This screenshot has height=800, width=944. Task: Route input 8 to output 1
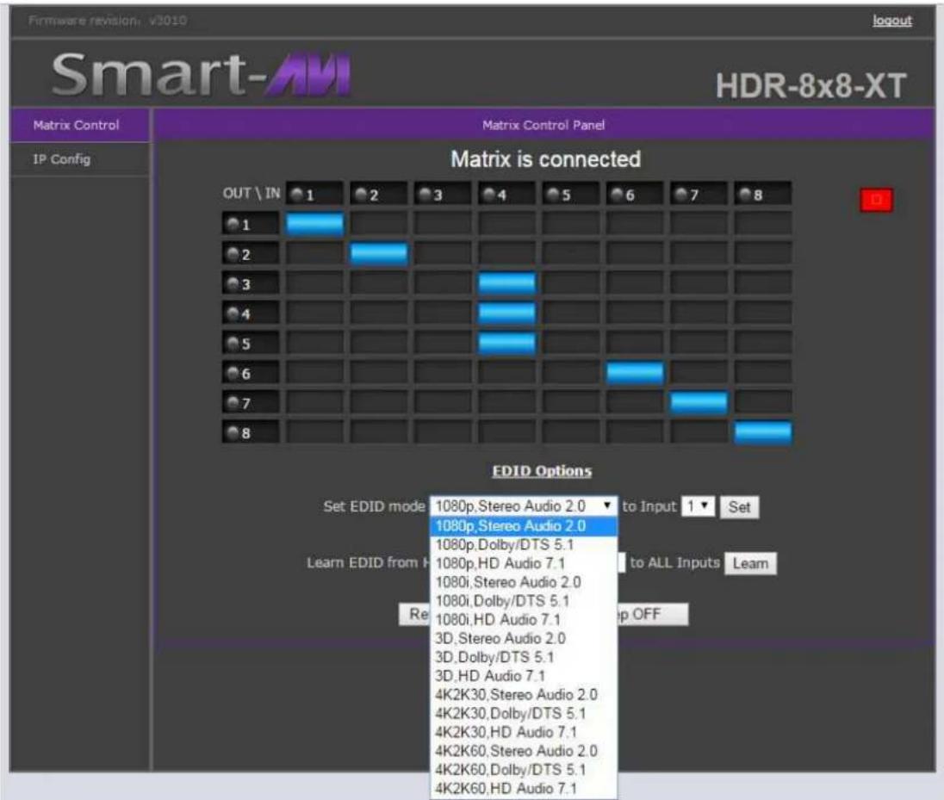point(763,224)
